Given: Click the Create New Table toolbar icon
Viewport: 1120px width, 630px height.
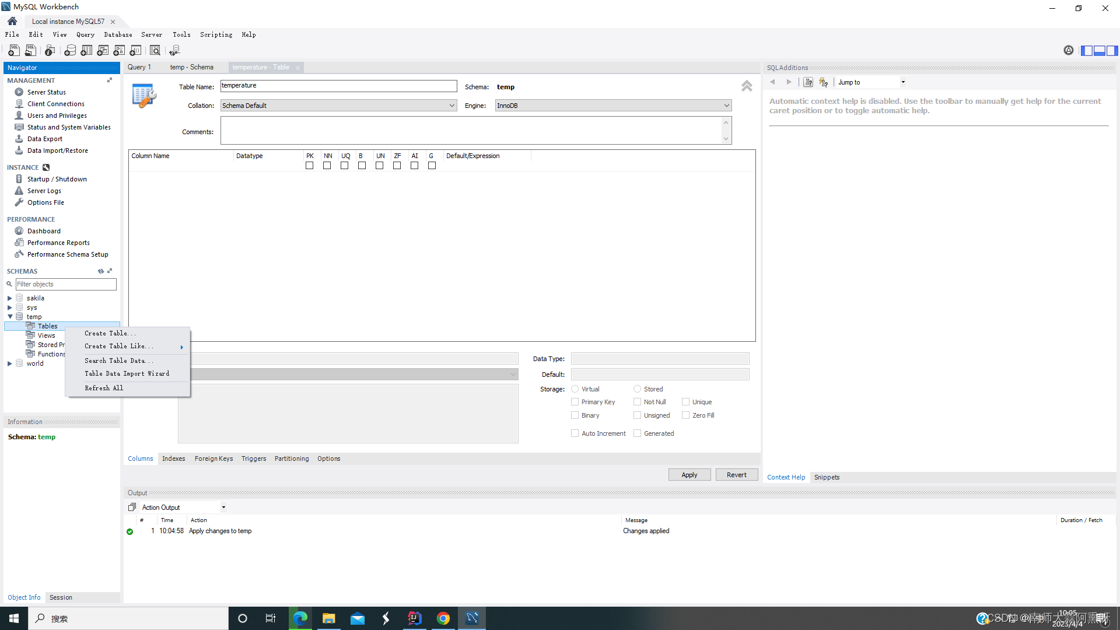Looking at the screenshot, I should (86, 51).
